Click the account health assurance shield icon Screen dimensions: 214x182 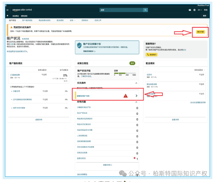click(x=79, y=46)
